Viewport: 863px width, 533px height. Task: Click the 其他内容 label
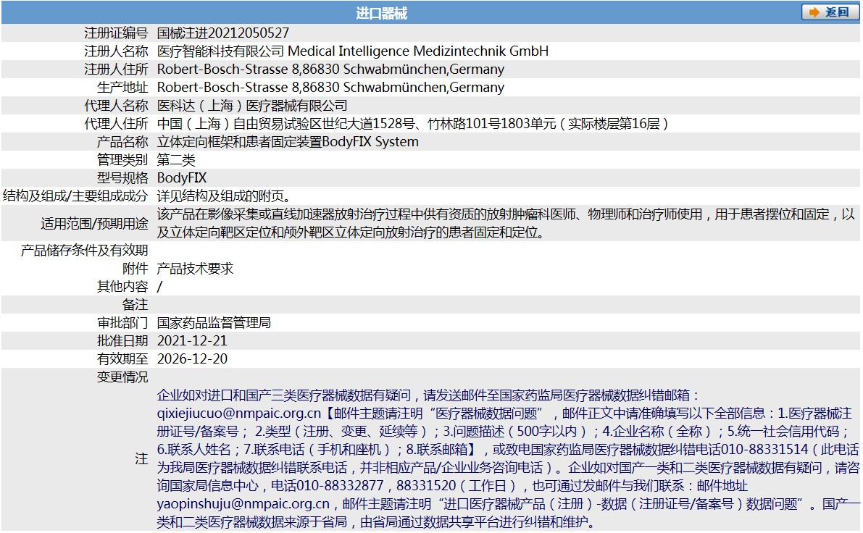coord(122,287)
